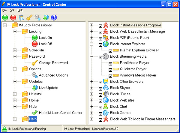Click the Block Websites globe icon
The image size is (180, 133).
click(106, 100)
